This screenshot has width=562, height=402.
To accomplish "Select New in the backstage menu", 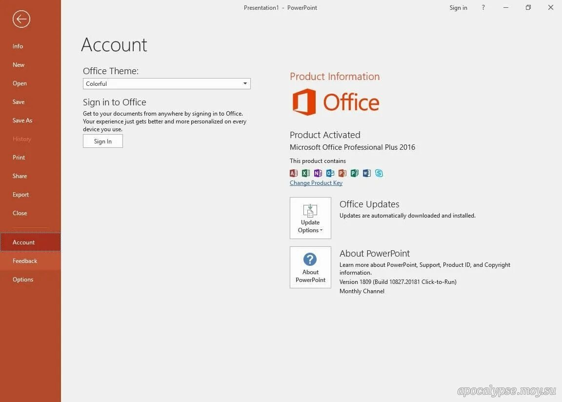I will pyautogui.click(x=30, y=65).
